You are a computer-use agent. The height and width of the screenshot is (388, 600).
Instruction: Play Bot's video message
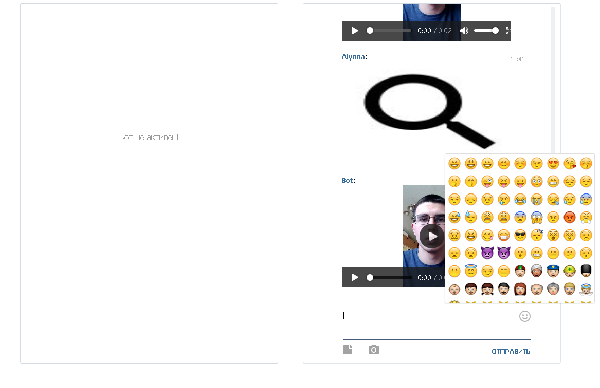[x=432, y=236]
